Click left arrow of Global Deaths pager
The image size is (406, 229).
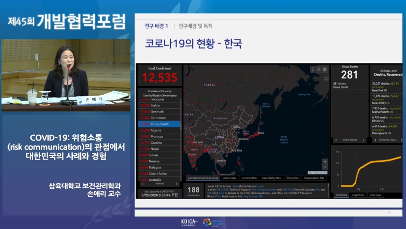[x=336, y=140]
